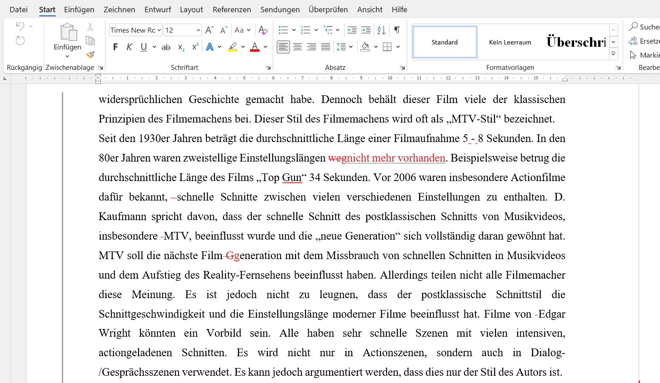
Task: Show paragraph marks with pilcrow icon
Action: tap(397, 30)
